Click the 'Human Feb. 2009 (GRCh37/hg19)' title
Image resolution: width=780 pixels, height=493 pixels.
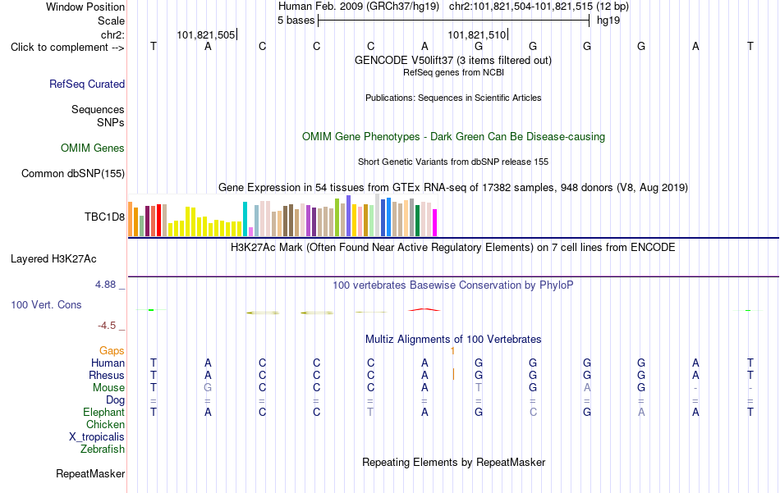pyautogui.click(x=359, y=7)
